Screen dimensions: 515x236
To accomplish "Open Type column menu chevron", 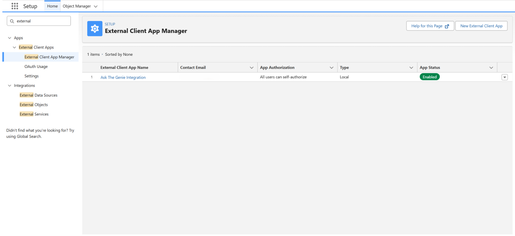I will pyautogui.click(x=411, y=68).
